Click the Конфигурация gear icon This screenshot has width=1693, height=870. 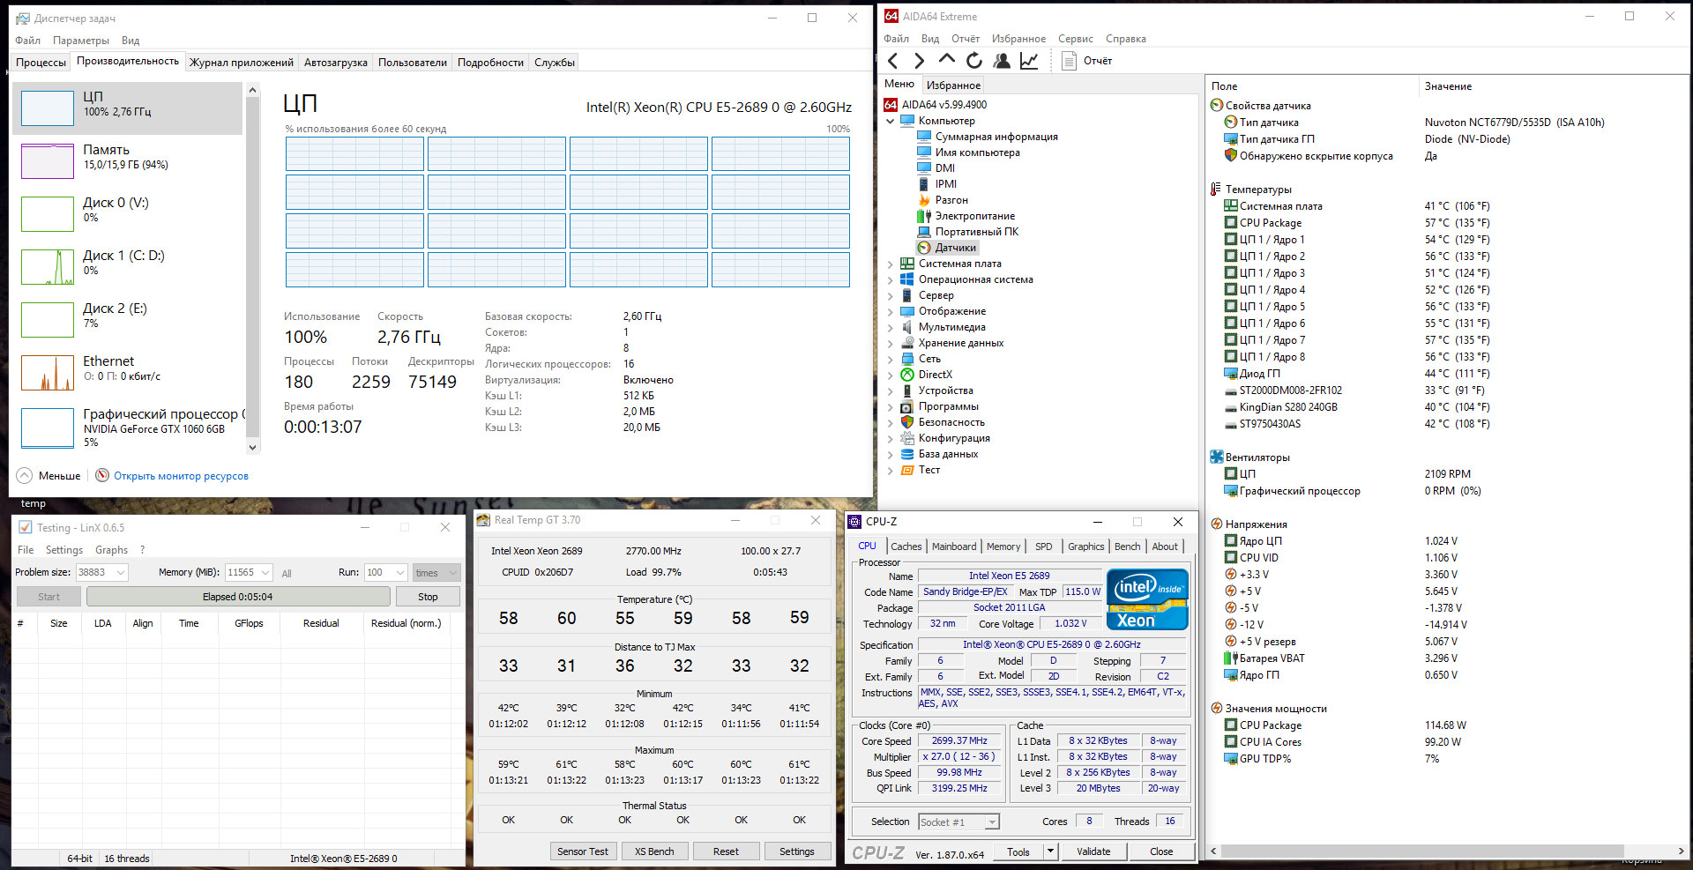point(907,438)
